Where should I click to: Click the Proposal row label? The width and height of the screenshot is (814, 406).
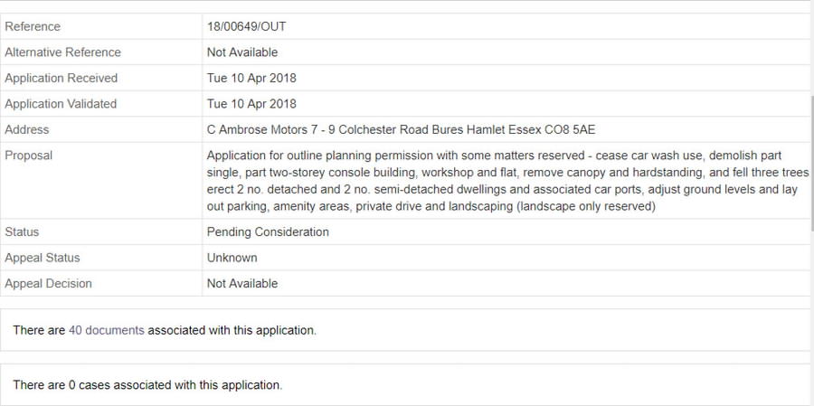[x=29, y=156]
